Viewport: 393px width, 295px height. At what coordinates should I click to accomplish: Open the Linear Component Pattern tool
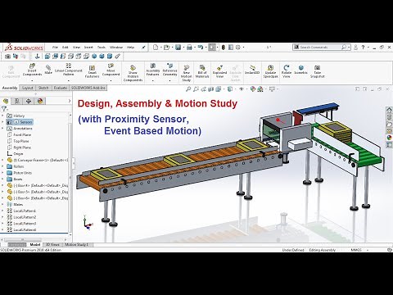(69, 70)
